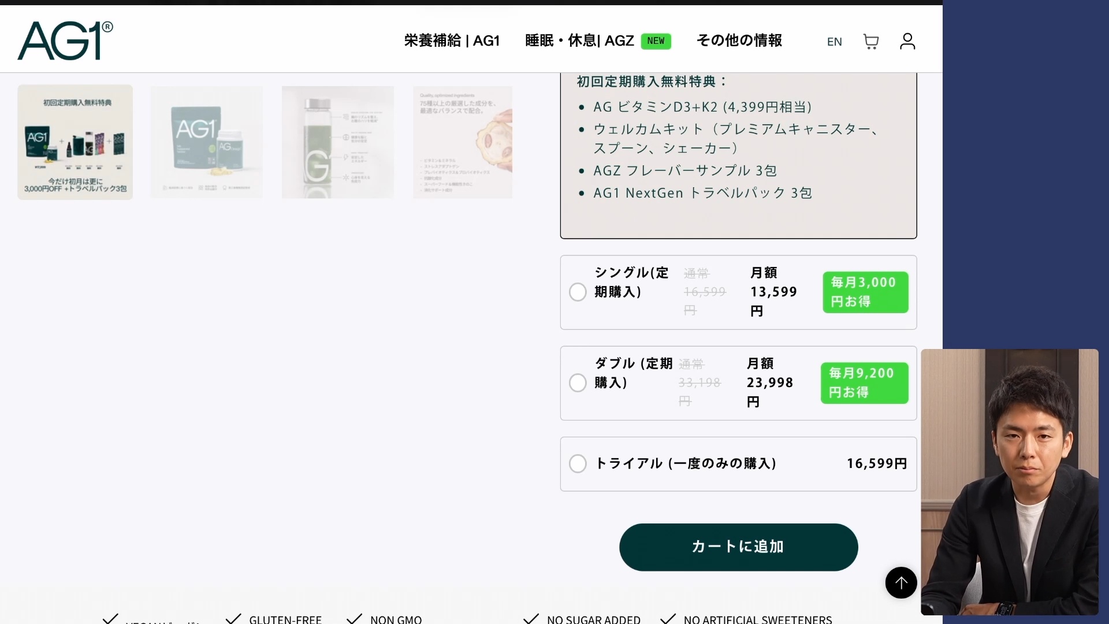This screenshot has width=1109, height=624.
Task: Open the 栄養補給 | AG1 menu
Action: [x=452, y=40]
